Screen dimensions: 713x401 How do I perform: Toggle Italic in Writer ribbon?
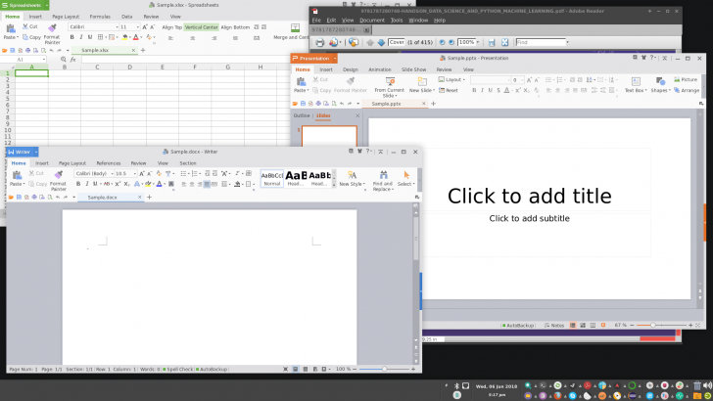(87, 184)
